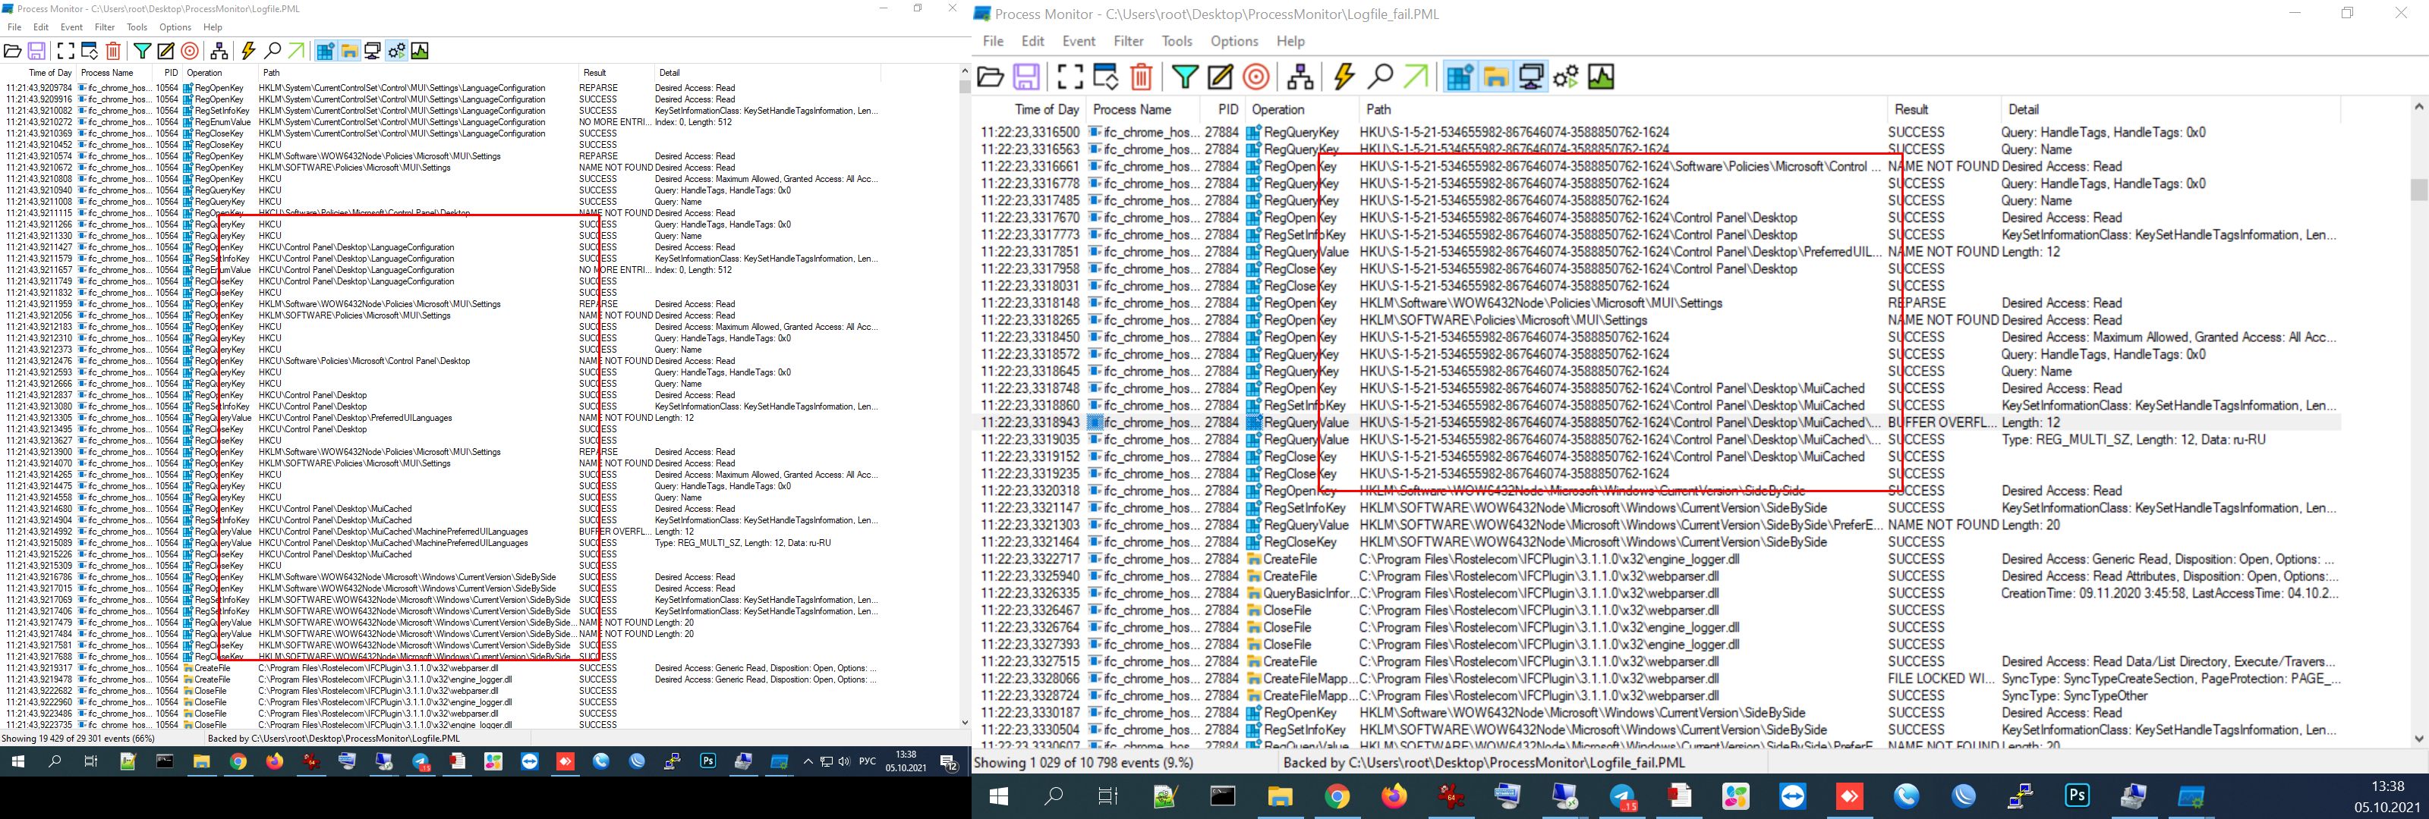Open Highlight pencil icon in Logfile.PML window
Screen dimensions: 2429x819
click(x=166, y=51)
